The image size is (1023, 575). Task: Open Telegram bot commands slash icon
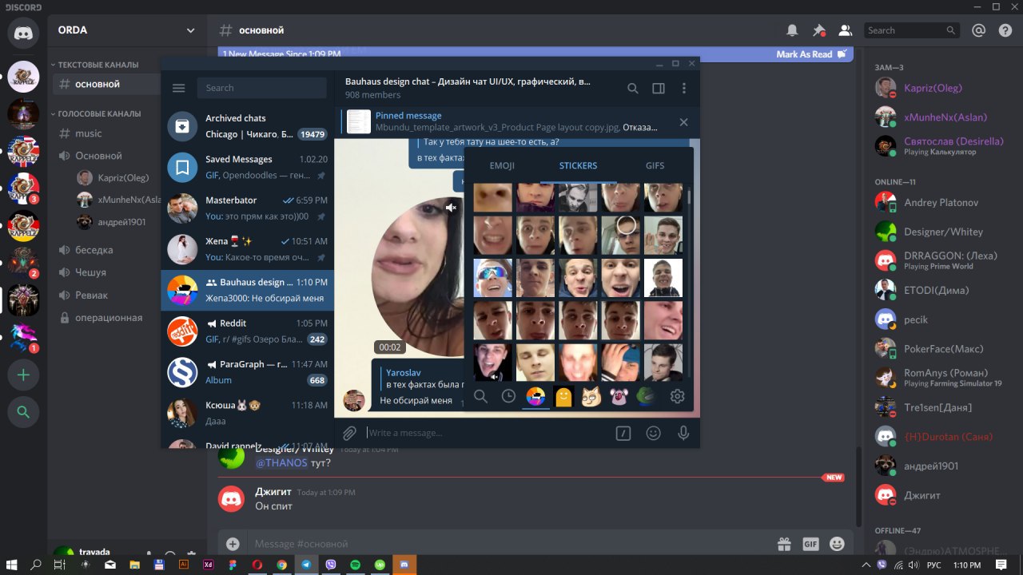[x=623, y=433]
